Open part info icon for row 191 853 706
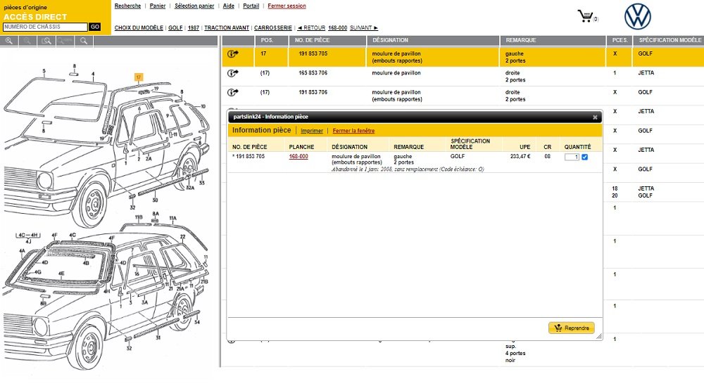704x386 pixels. (x=232, y=92)
